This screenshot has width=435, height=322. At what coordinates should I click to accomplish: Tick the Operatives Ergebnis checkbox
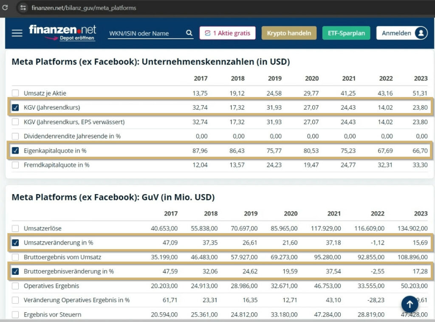click(16, 285)
